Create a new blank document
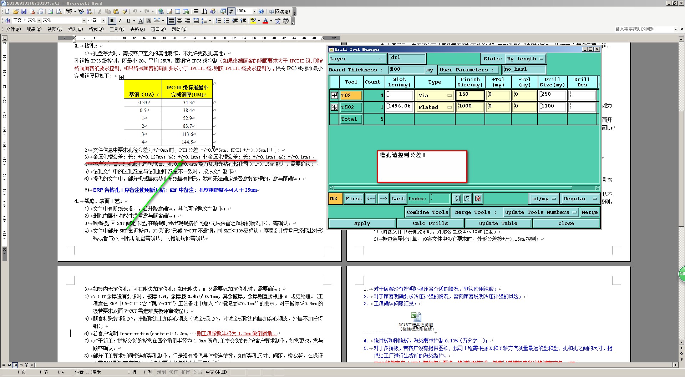 [x=7, y=11]
